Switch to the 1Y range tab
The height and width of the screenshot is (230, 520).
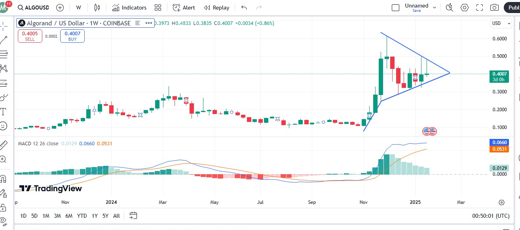pos(94,216)
